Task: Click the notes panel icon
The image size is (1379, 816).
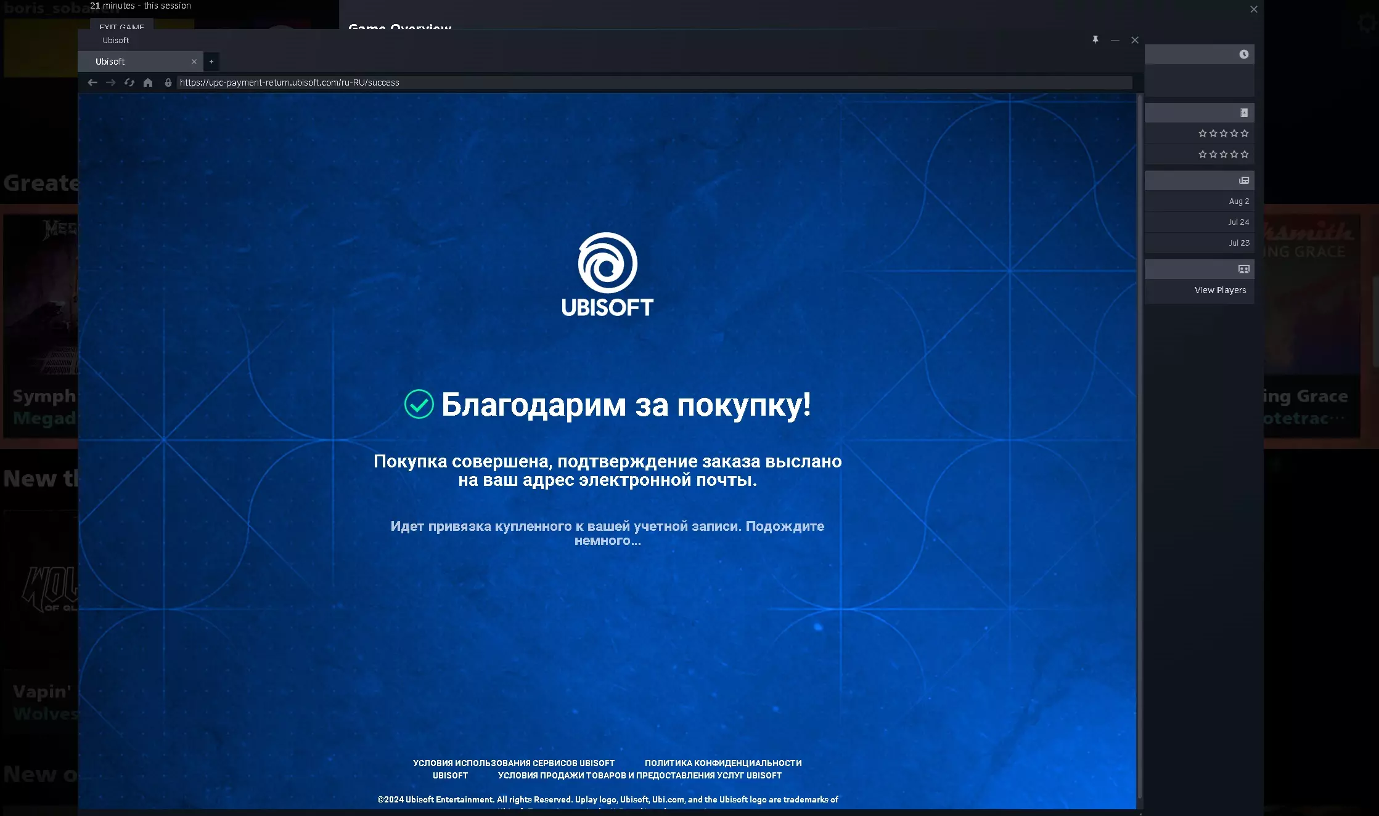Action: (x=1244, y=113)
